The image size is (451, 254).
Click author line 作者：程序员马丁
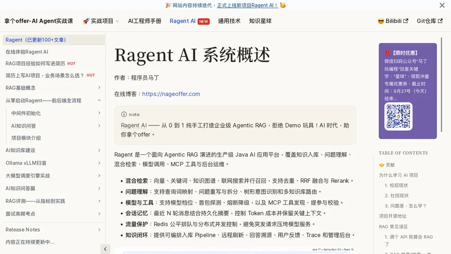coord(137,78)
